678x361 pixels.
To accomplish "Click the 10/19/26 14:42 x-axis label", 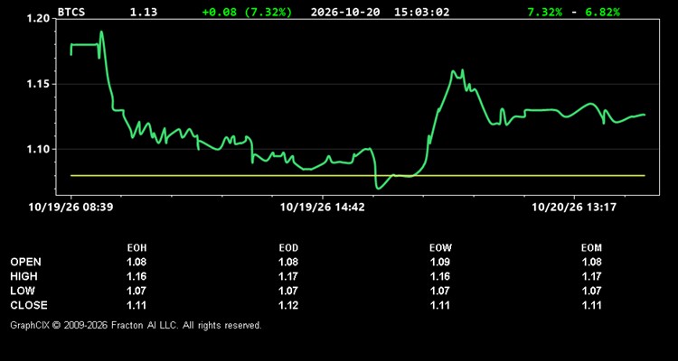I will point(322,208).
